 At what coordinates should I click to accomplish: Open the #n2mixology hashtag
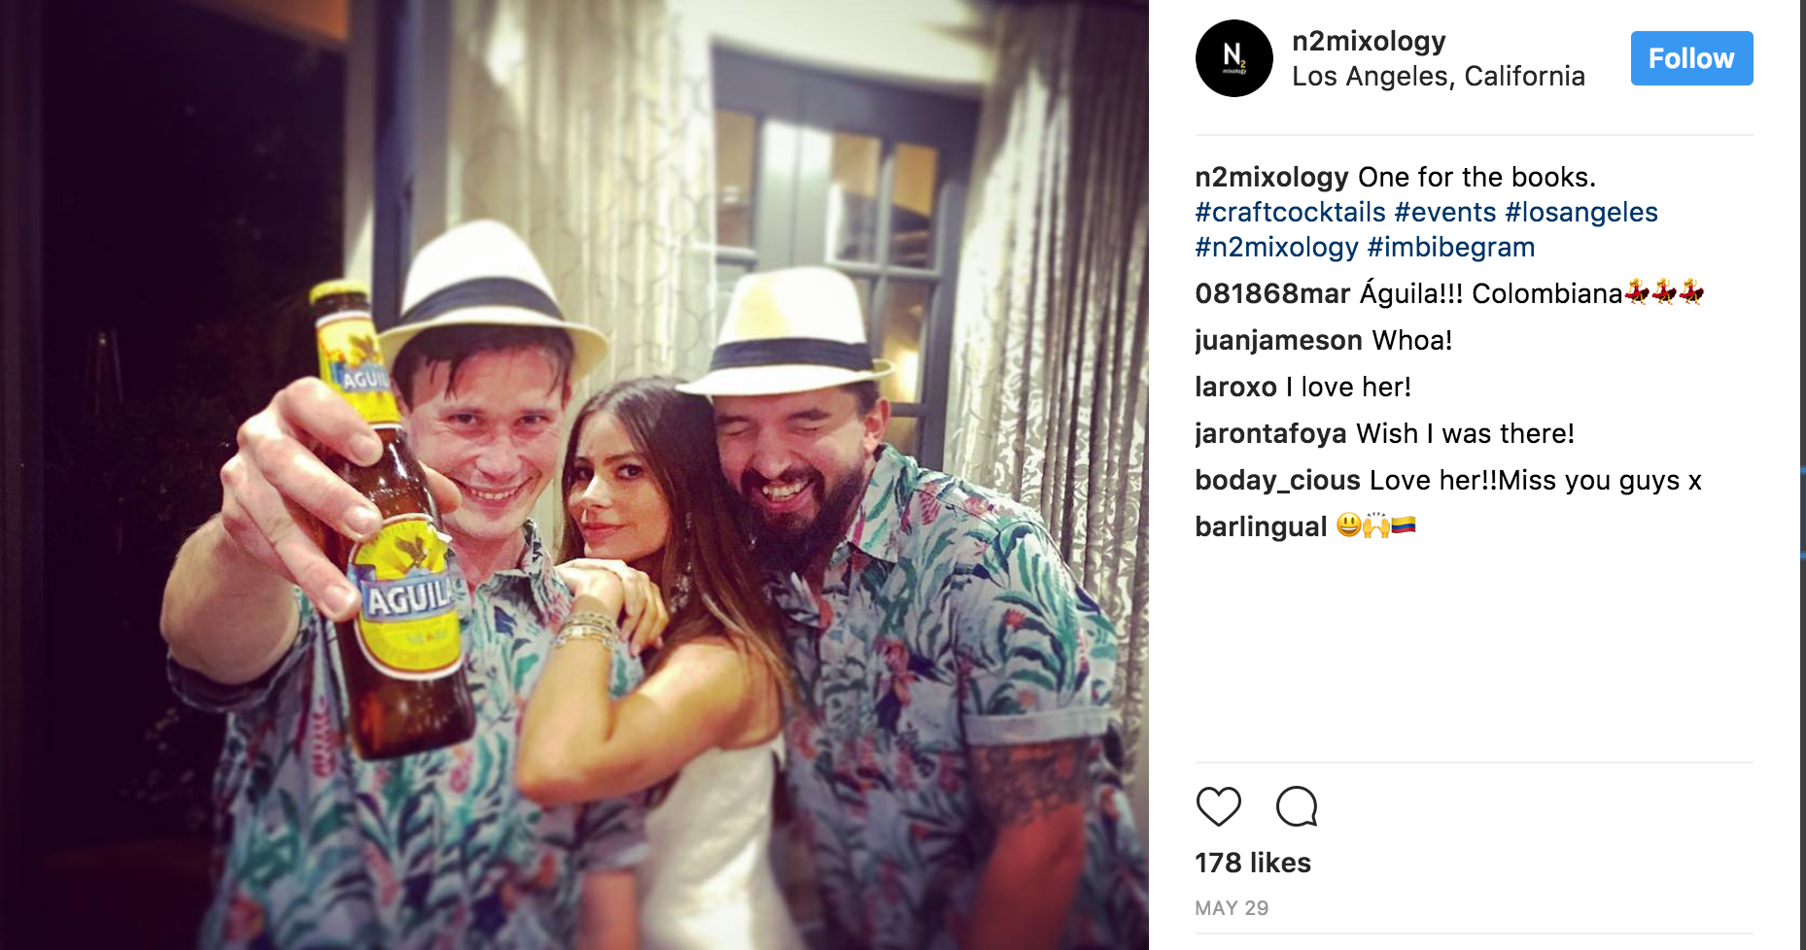[1276, 247]
